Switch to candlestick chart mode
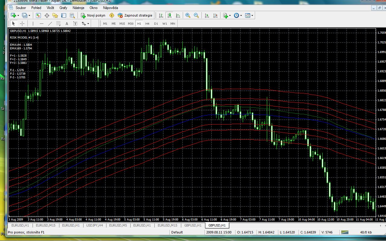 (x=170, y=15)
